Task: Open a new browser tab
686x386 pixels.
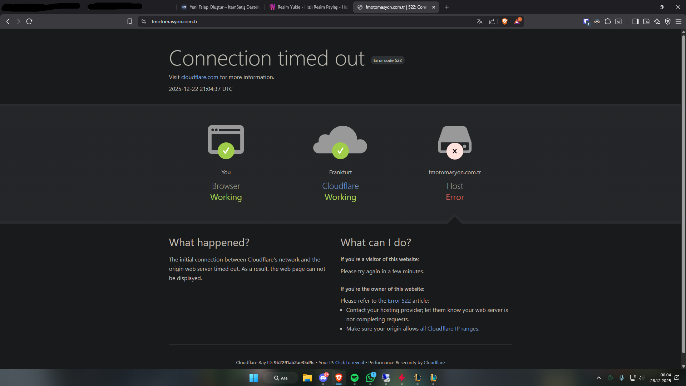Action: click(447, 7)
